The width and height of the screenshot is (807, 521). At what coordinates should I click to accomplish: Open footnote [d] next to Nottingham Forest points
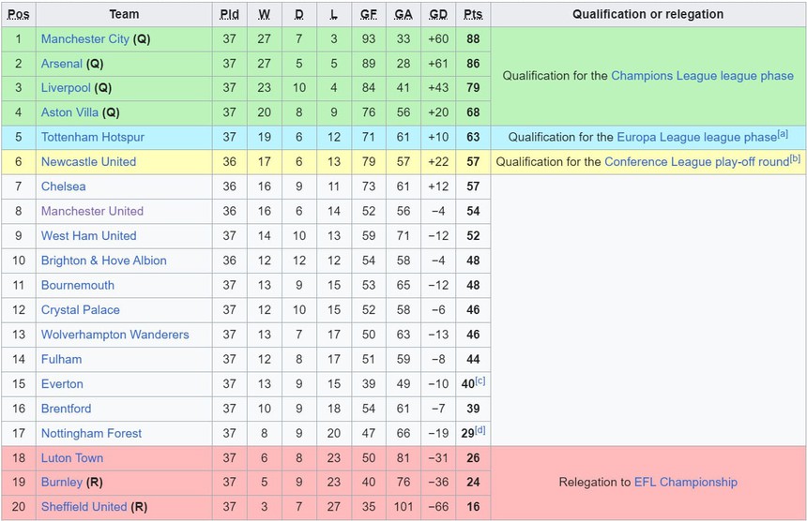tap(480, 430)
